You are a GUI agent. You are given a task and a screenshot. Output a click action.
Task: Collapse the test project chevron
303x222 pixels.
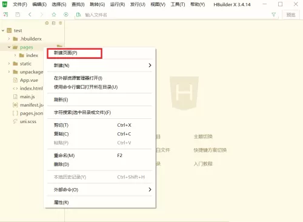pos(3,30)
